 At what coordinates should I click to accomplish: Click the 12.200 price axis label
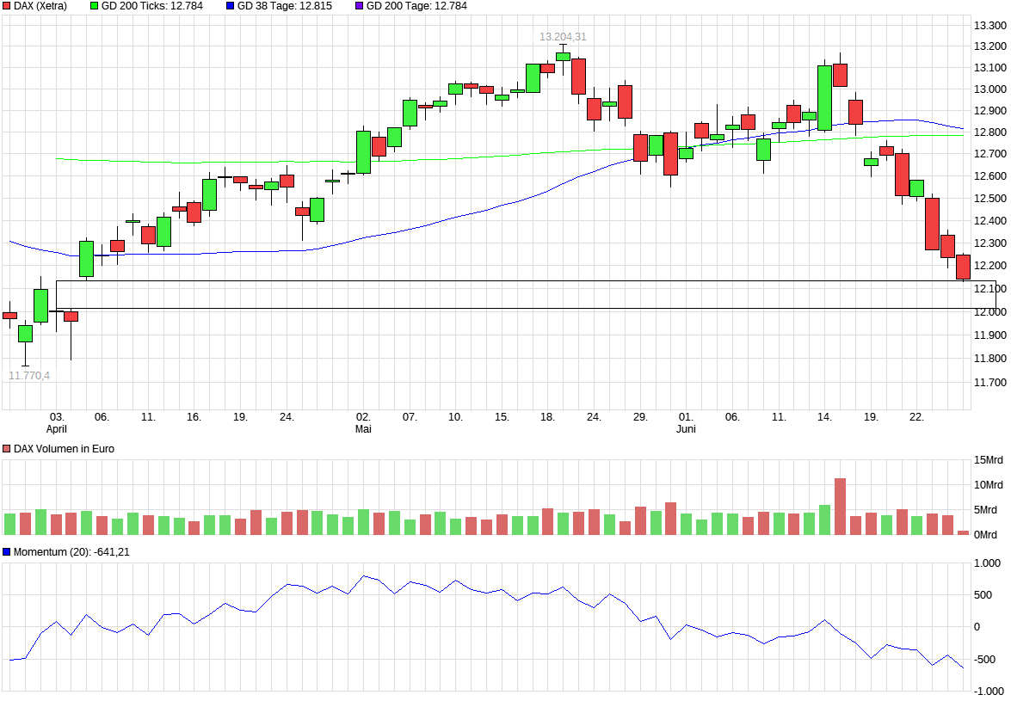[x=989, y=266]
